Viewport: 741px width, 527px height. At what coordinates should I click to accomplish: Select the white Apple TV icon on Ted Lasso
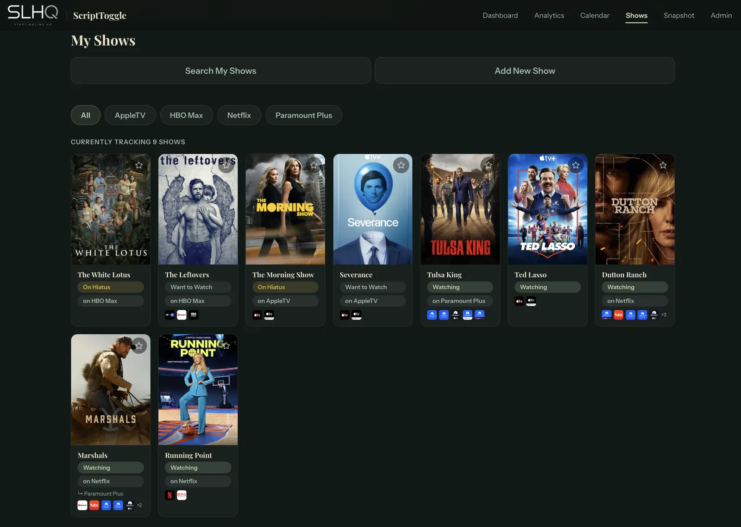(x=531, y=301)
